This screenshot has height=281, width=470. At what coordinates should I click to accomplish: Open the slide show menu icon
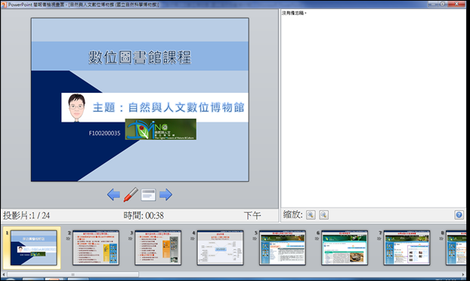click(x=148, y=195)
